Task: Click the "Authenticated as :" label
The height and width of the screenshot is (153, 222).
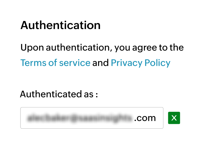Action: [x=59, y=94]
